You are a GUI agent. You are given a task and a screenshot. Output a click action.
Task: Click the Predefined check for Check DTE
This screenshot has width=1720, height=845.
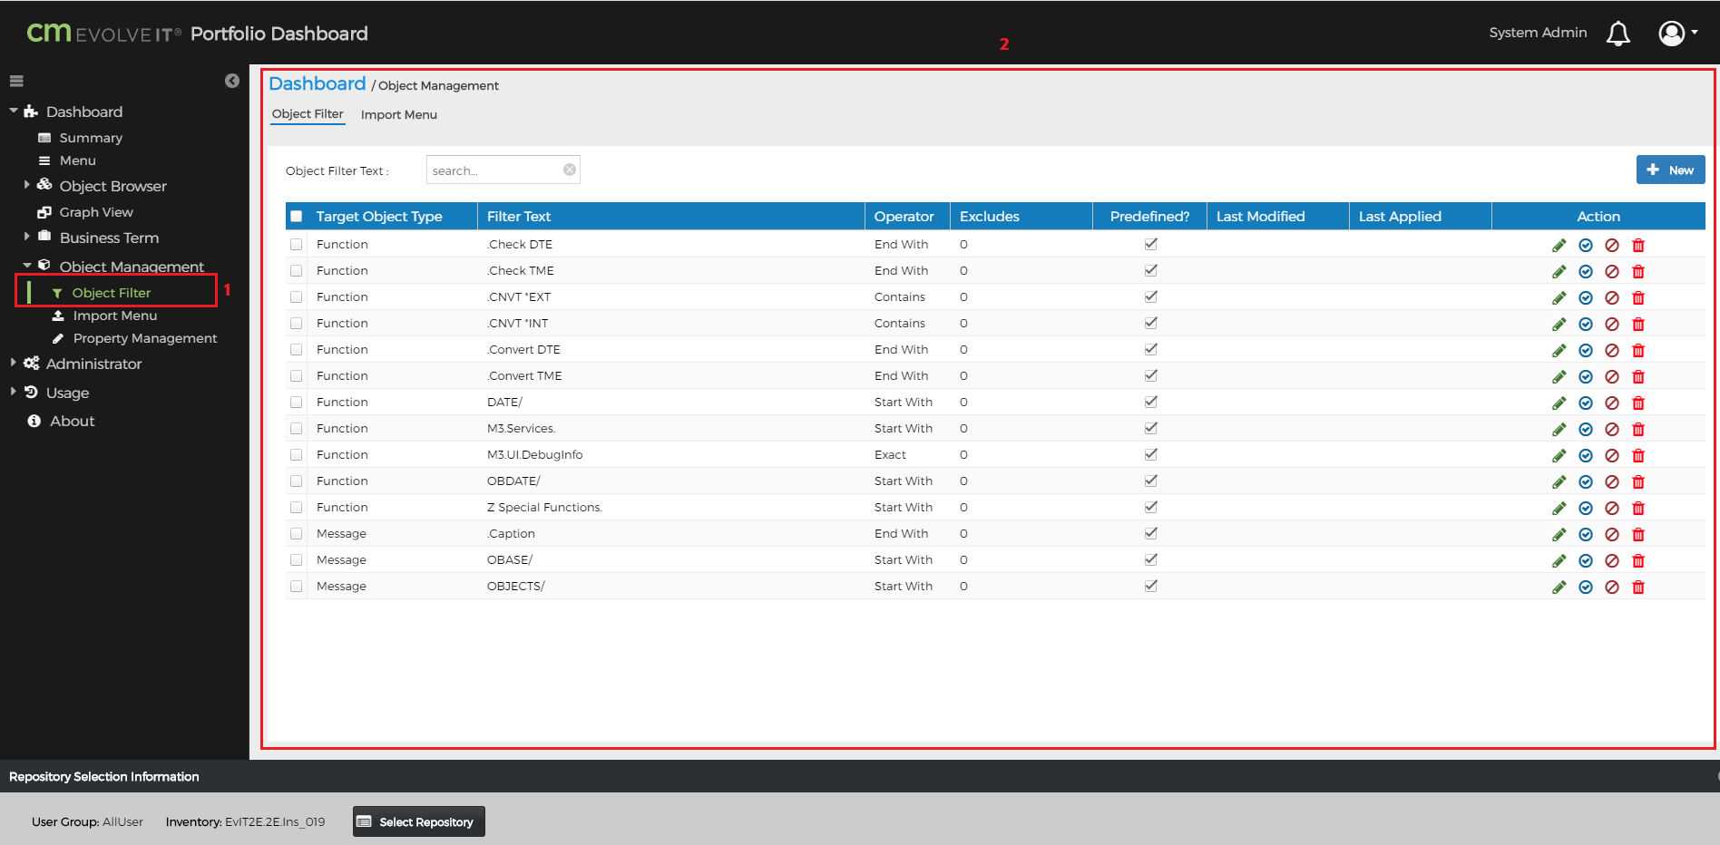coord(1150,244)
